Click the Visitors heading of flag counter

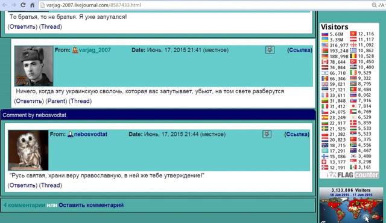(334, 26)
